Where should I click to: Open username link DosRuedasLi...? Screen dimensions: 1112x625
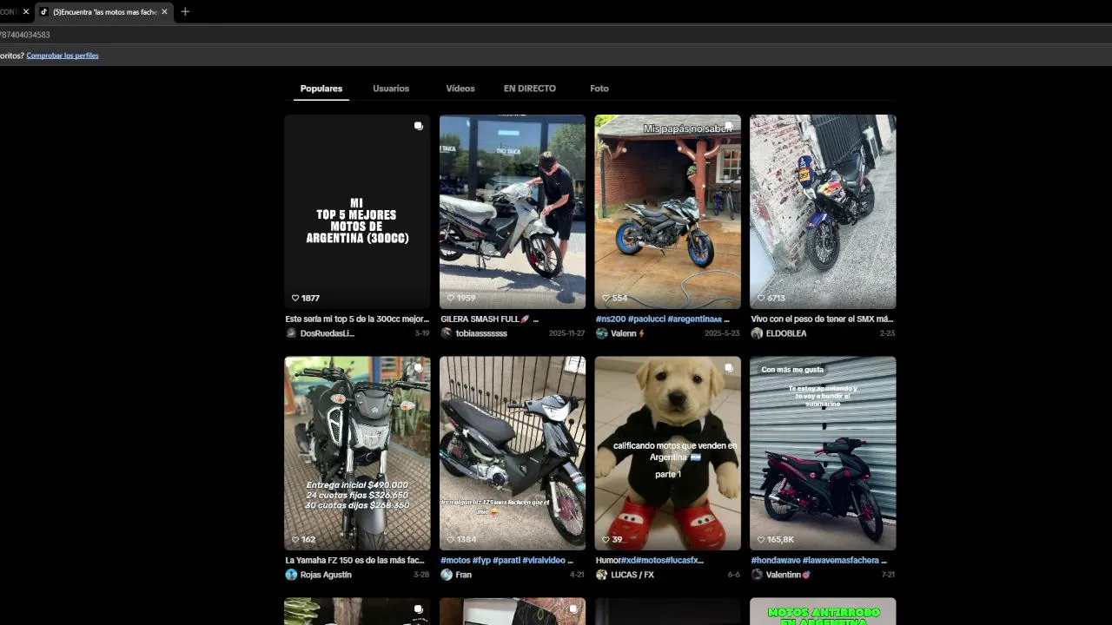pyautogui.click(x=328, y=333)
